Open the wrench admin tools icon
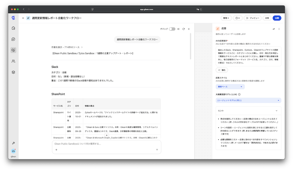 pyautogui.click(x=13, y=143)
